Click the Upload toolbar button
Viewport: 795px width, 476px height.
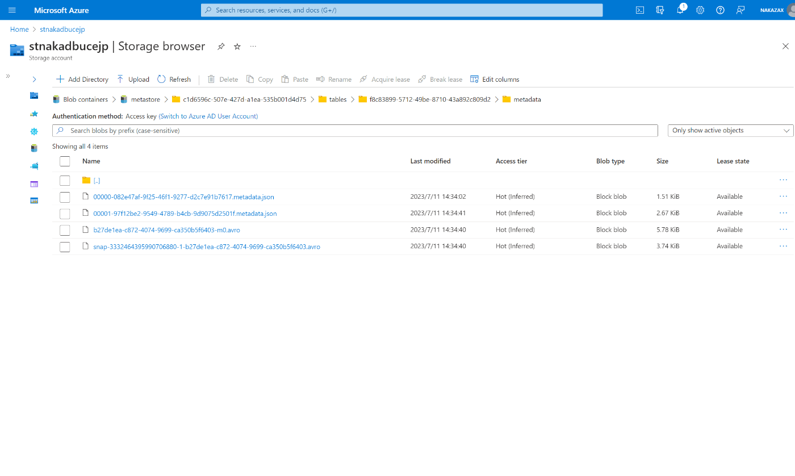(x=133, y=80)
